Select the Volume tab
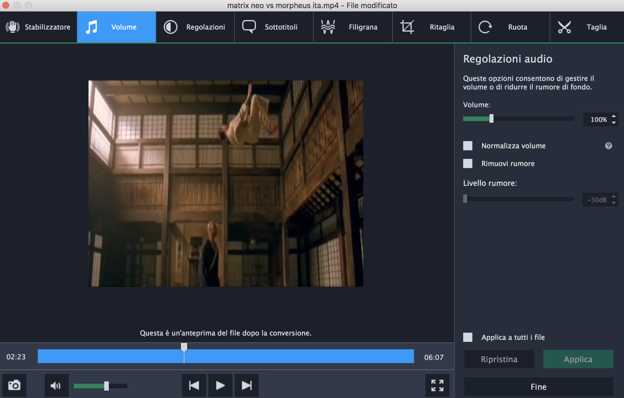Image resolution: width=624 pixels, height=398 pixels. pyautogui.click(x=116, y=27)
